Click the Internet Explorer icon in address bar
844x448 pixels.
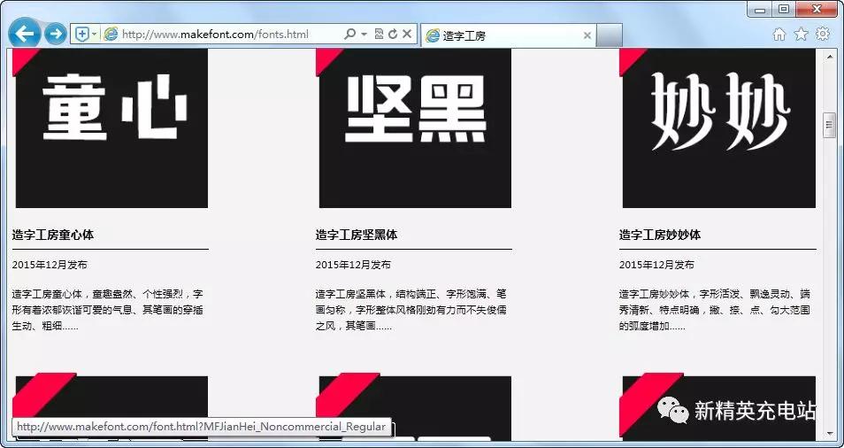point(111,35)
